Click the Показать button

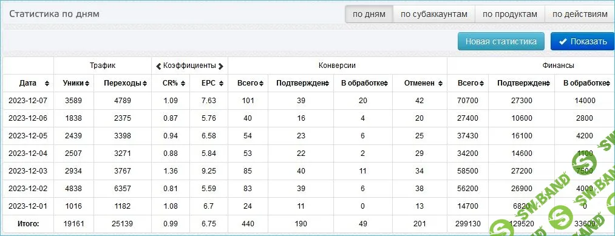tap(583, 41)
